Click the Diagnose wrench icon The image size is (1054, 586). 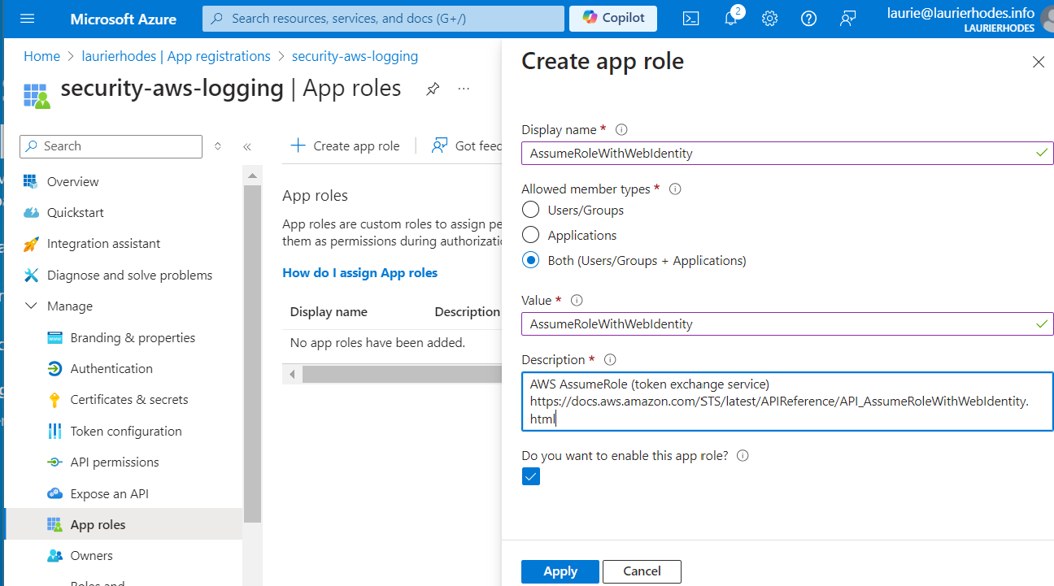click(31, 275)
